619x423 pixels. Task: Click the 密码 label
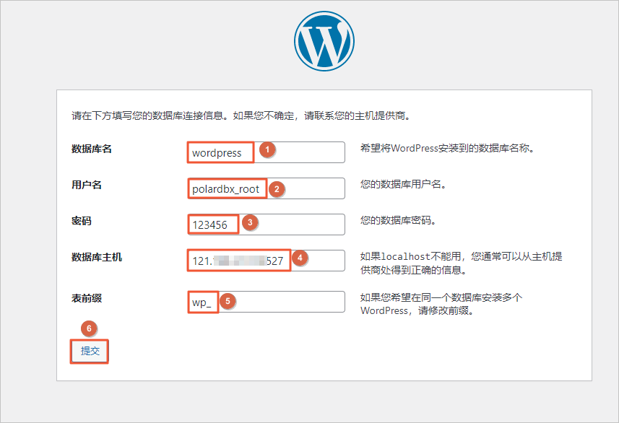[x=82, y=221]
